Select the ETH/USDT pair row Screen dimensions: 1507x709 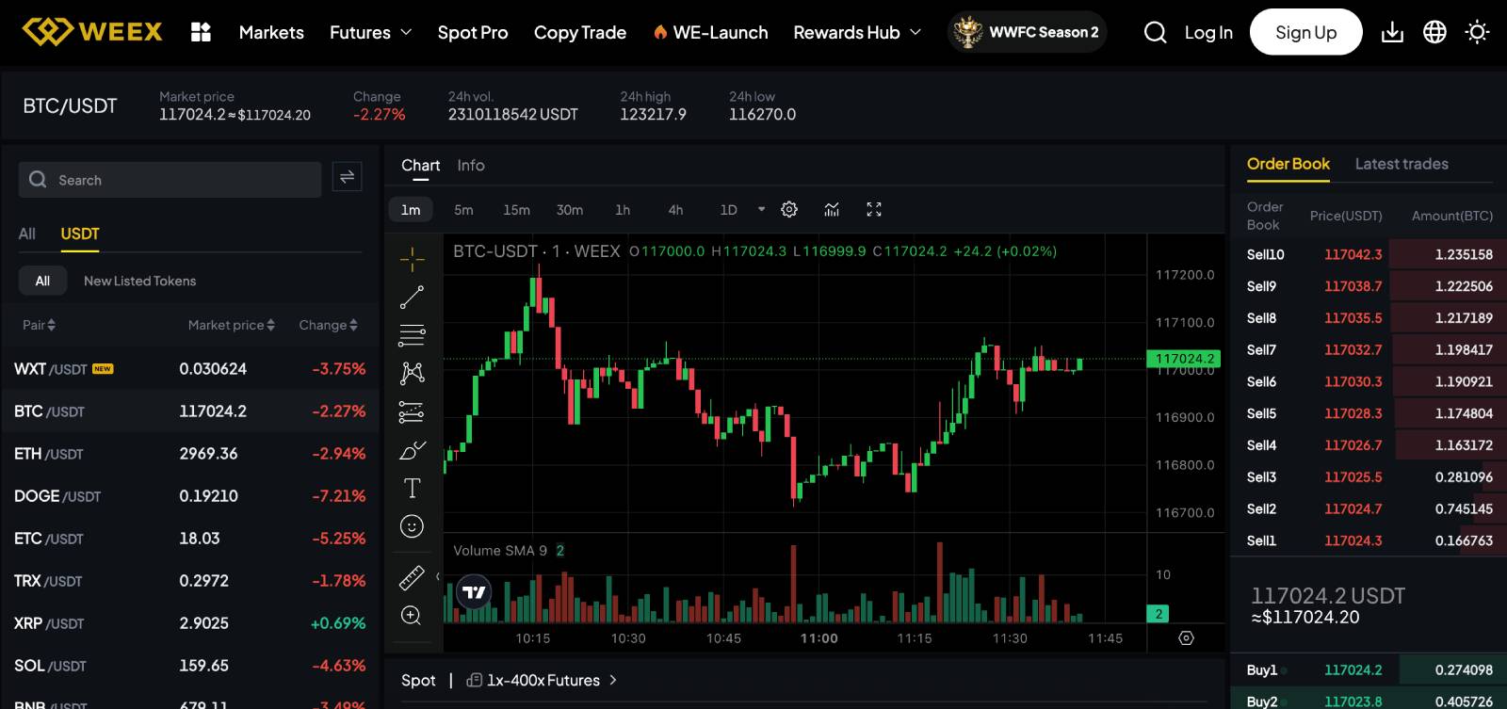click(189, 454)
